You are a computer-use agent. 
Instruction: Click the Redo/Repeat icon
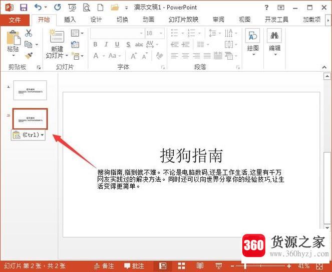tap(58, 8)
